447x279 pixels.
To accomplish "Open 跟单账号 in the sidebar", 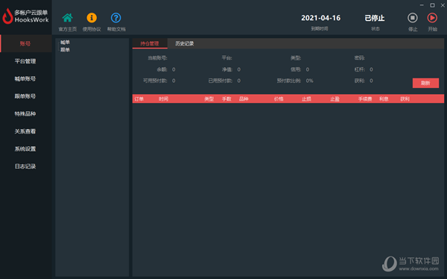I will pos(25,96).
